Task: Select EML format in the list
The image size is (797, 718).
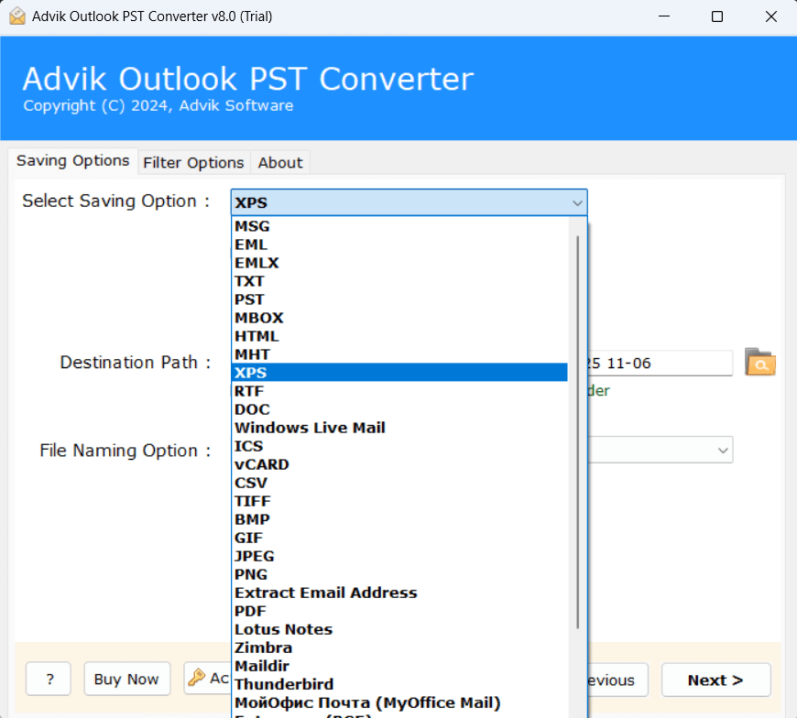Action: point(399,245)
